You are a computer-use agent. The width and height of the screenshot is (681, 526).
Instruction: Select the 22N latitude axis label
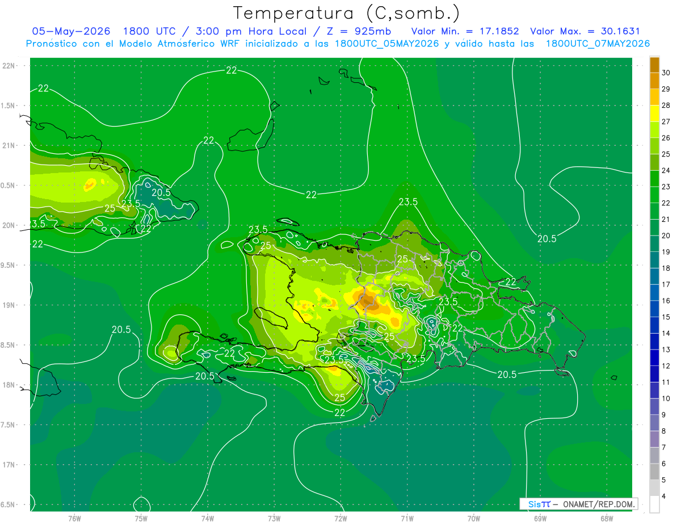coord(9,65)
